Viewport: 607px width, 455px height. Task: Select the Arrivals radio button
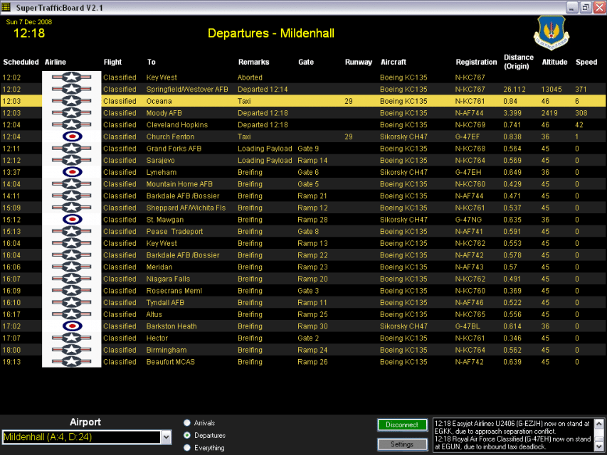pyautogui.click(x=187, y=423)
